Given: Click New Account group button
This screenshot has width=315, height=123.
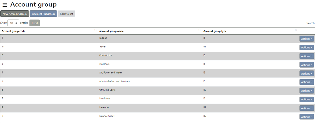Looking at the screenshot, I should 15,14.
